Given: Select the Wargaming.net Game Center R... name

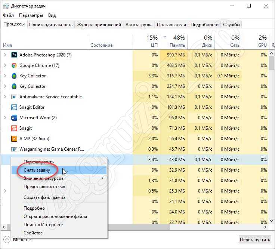Looking at the screenshot, I should (x=52, y=149).
